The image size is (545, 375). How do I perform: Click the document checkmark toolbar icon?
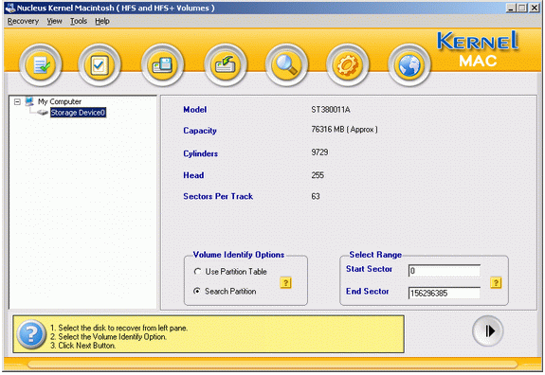tap(41, 65)
